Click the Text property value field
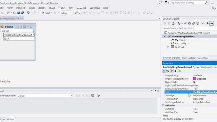 coord(205,92)
